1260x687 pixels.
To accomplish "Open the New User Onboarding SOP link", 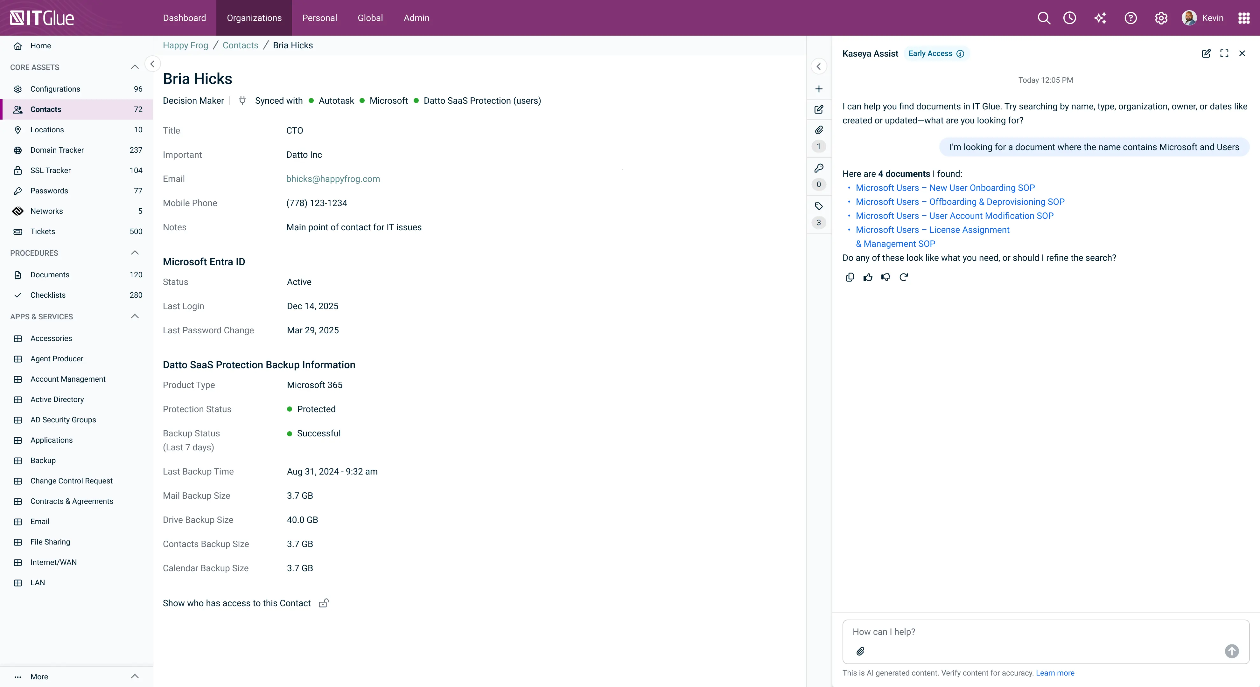I will point(945,188).
